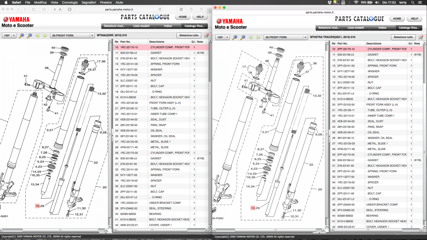Switch to Lista modelli tab in left window

(141, 26)
